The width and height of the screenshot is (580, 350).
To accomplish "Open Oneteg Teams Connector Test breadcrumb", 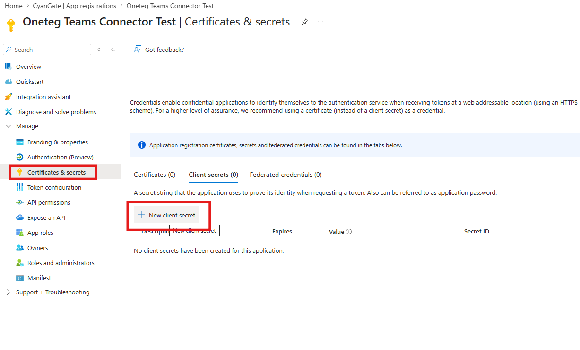I will coord(170,6).
